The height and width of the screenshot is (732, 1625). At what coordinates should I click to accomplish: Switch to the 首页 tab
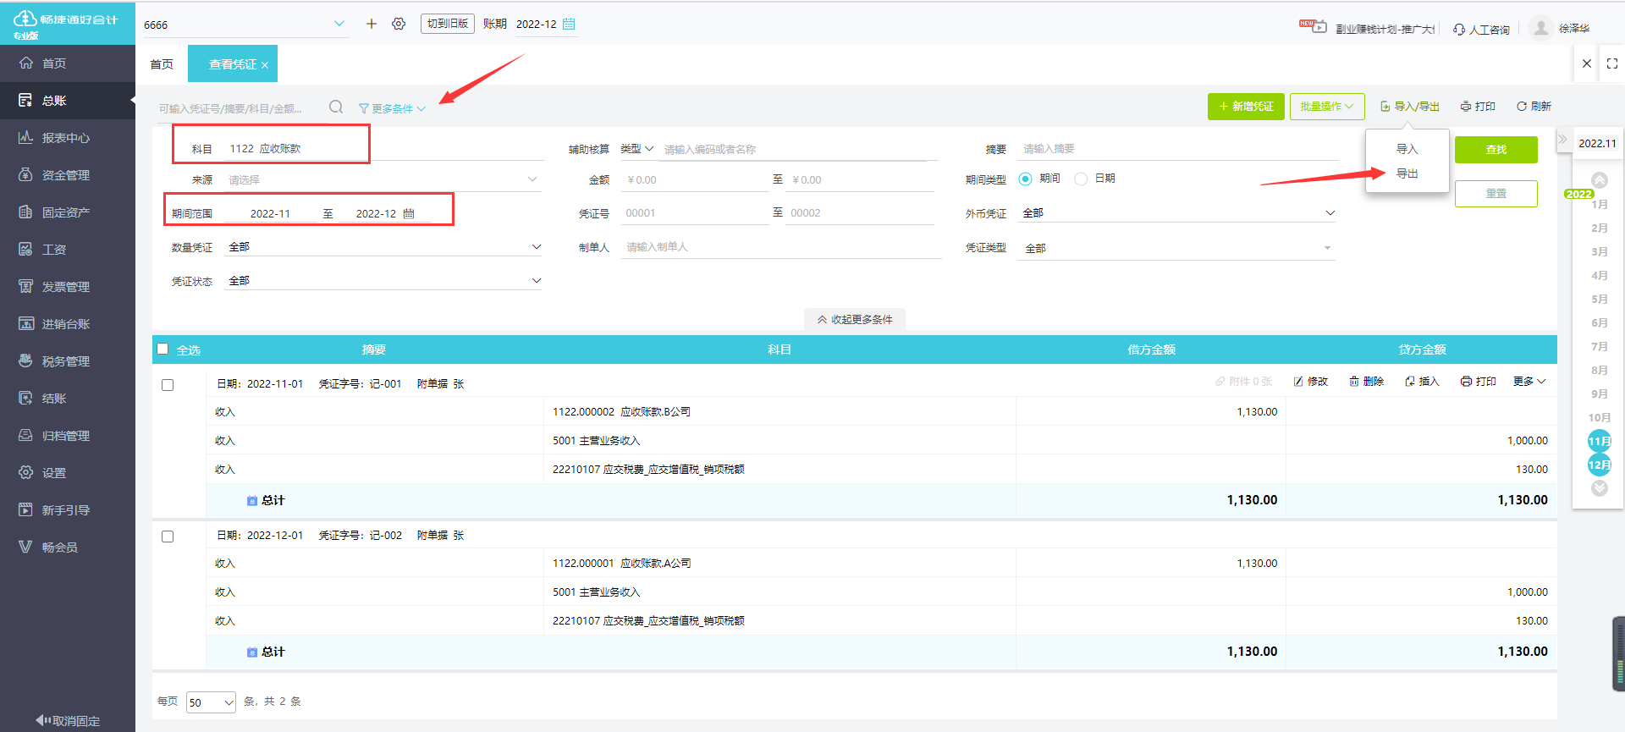tap(162, 64)
